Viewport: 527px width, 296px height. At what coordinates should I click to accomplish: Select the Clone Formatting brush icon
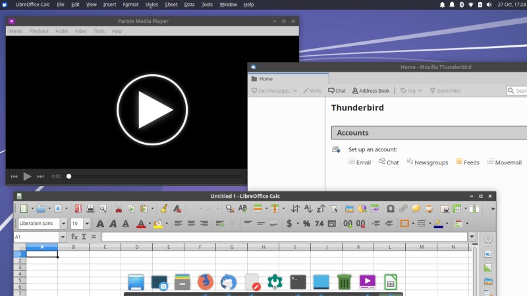164,209
